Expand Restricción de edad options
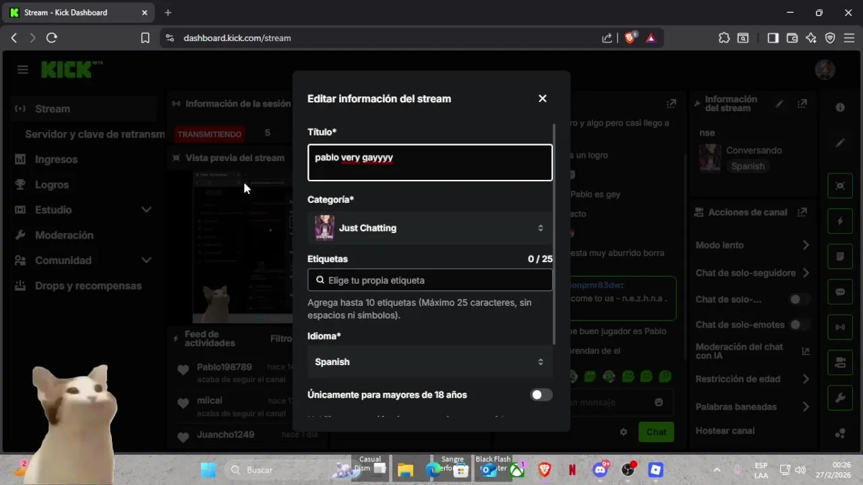Image resolution: width=863 pixels, height=485 pixels. [806, 379]
